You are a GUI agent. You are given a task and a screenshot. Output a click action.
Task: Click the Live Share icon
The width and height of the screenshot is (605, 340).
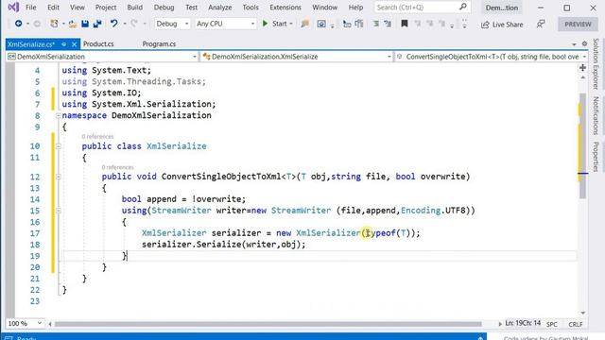[x=485, y=25]
